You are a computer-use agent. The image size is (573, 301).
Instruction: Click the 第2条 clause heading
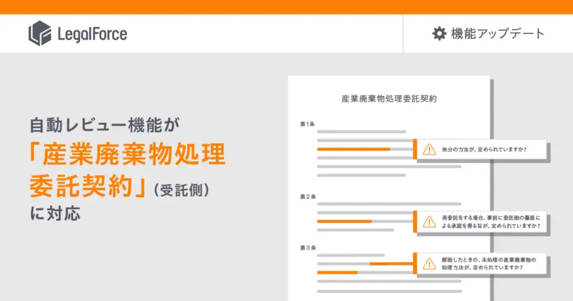click(x=308, y=197)
